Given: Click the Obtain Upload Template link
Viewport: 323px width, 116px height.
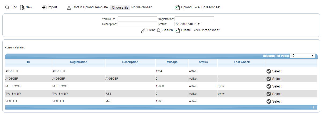Looking at the screenshot, I should click(90, 7).
